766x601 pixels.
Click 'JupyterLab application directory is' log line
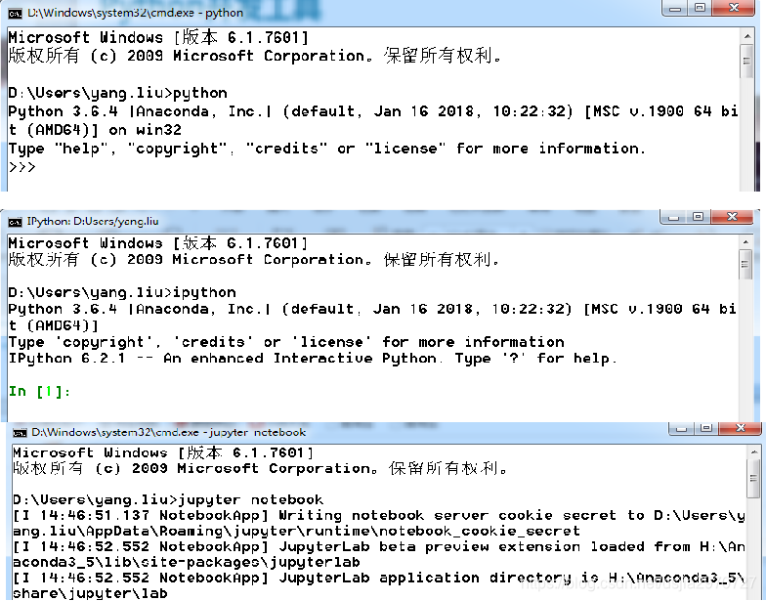click(379, 578)
